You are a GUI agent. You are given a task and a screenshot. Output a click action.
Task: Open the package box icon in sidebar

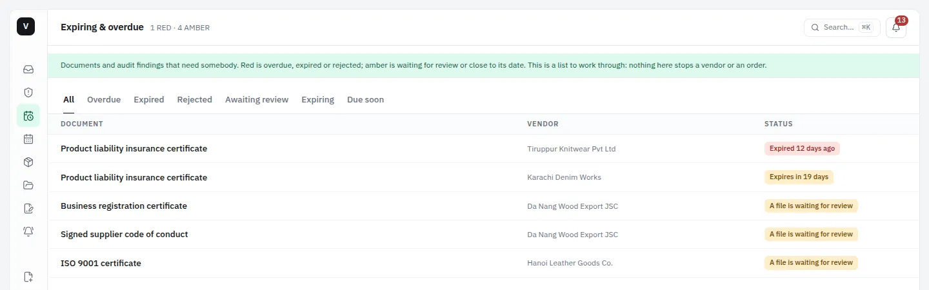pos(28,162)
